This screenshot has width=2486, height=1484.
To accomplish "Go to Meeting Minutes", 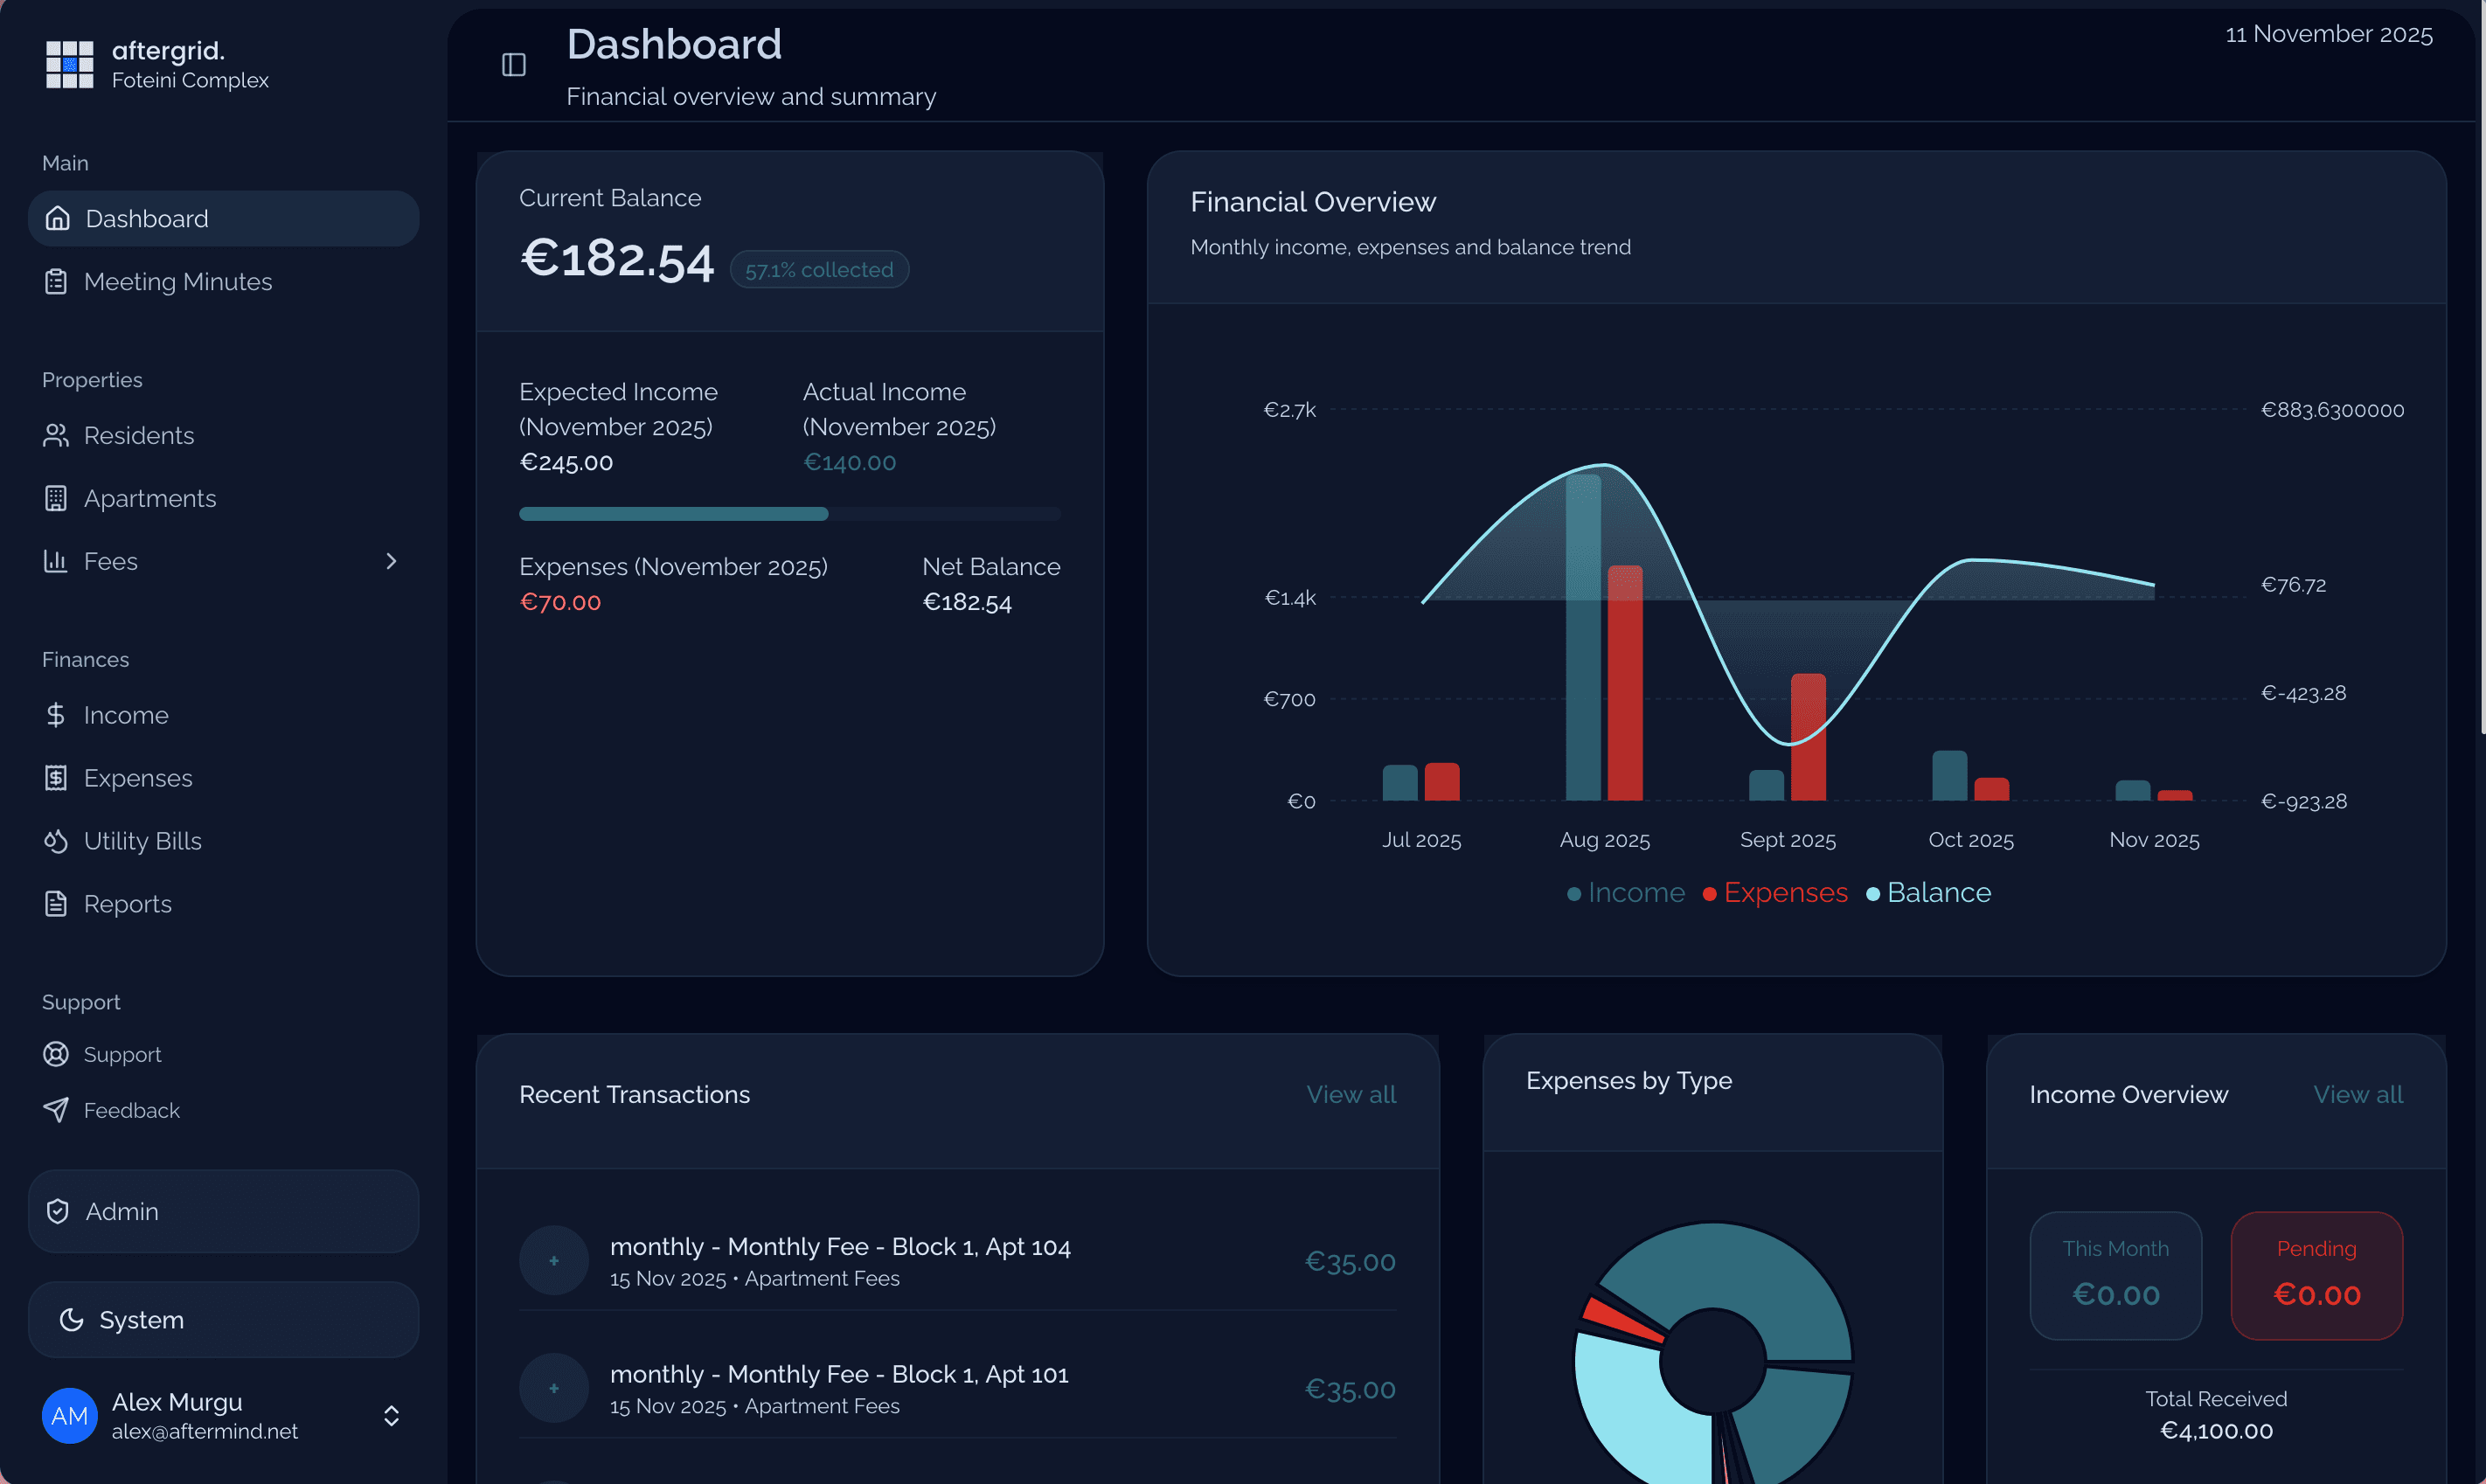I will 178,281.
